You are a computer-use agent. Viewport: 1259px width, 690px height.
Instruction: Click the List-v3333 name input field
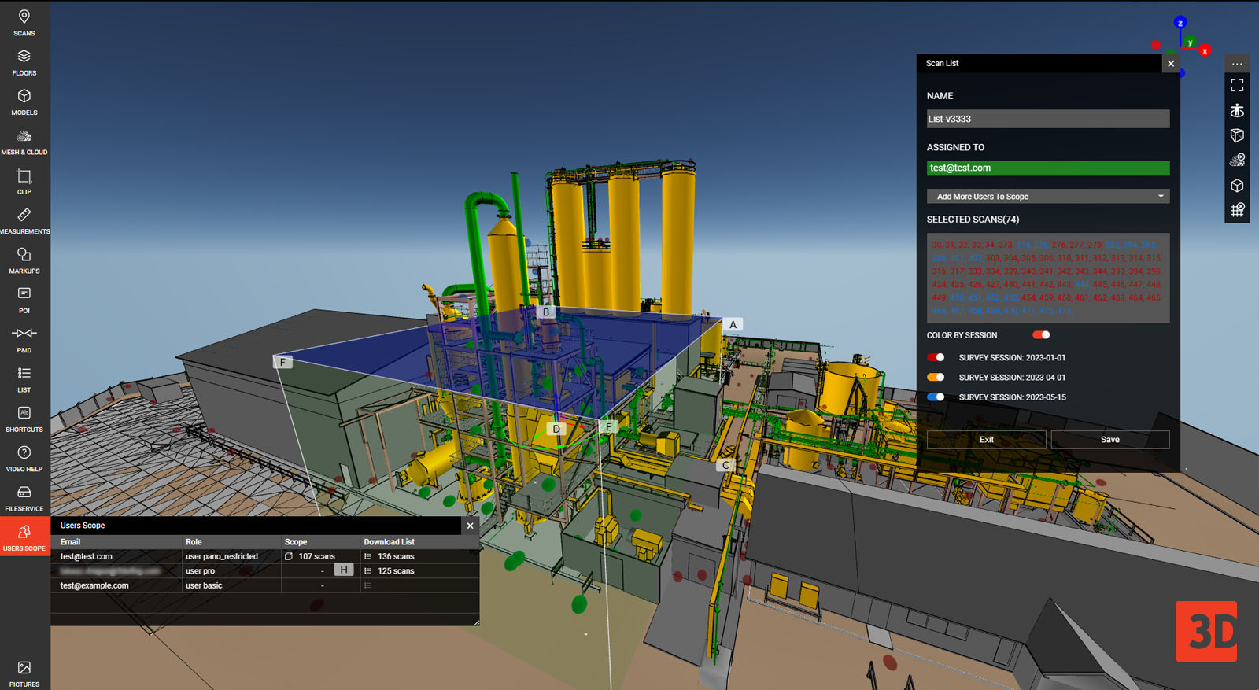(1047, 119)
